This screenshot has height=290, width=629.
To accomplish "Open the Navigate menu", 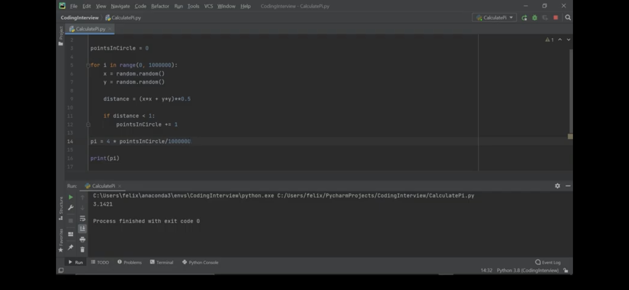I will click(120, 6).
